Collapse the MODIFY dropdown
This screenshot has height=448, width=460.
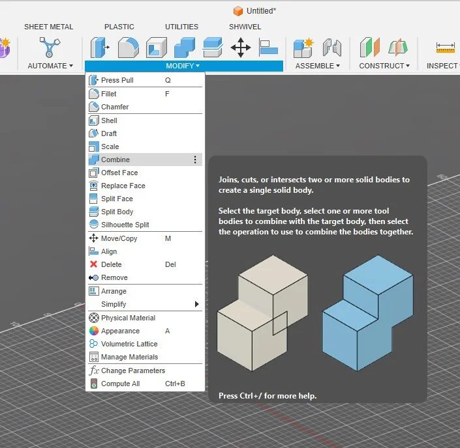point(183,66)
